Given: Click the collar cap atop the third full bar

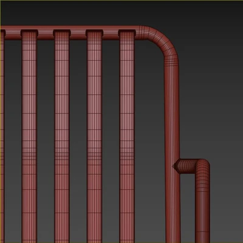Looking at the screenshot, I should [94, 33].
